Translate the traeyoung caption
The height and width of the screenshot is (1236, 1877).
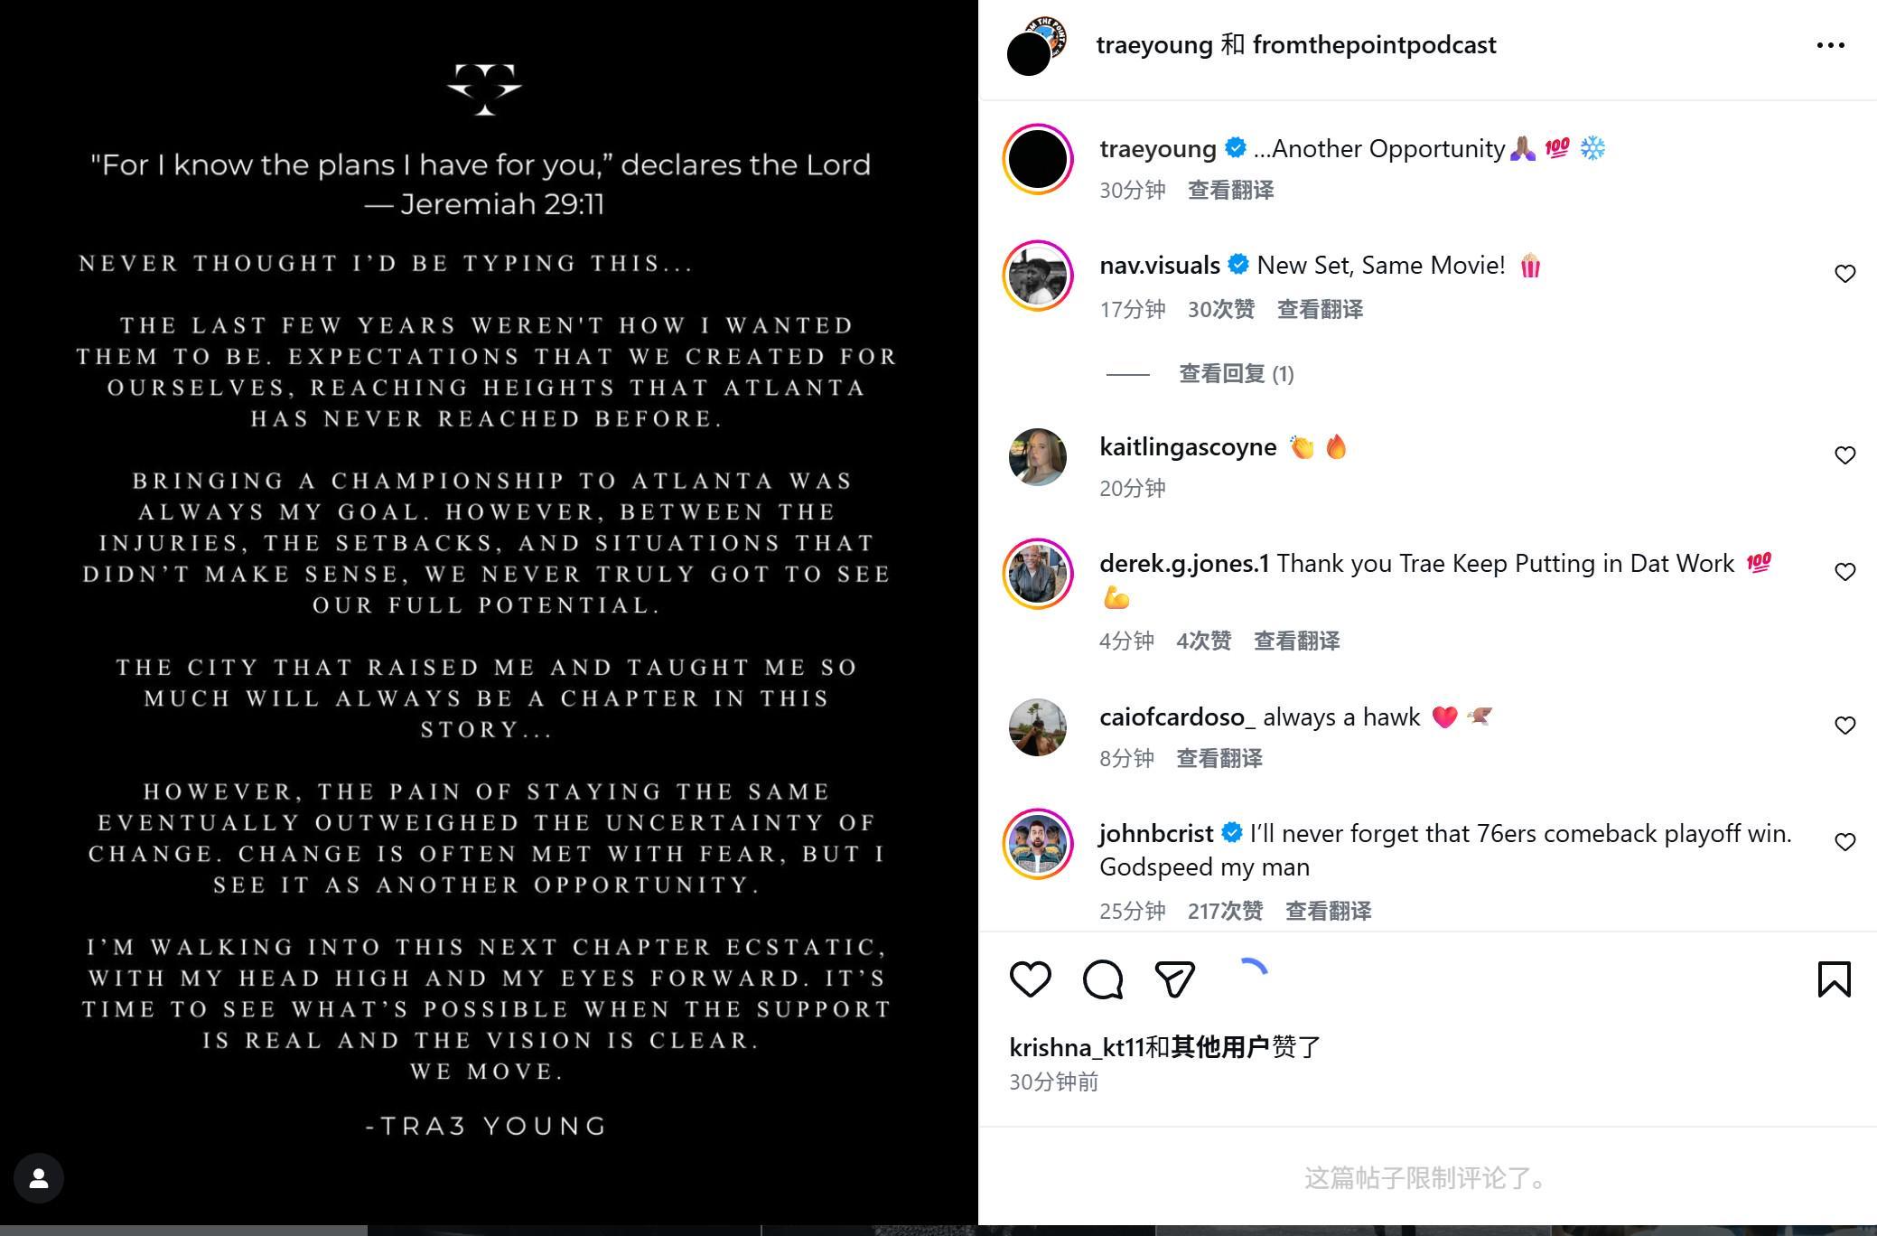pos(1230,191)
